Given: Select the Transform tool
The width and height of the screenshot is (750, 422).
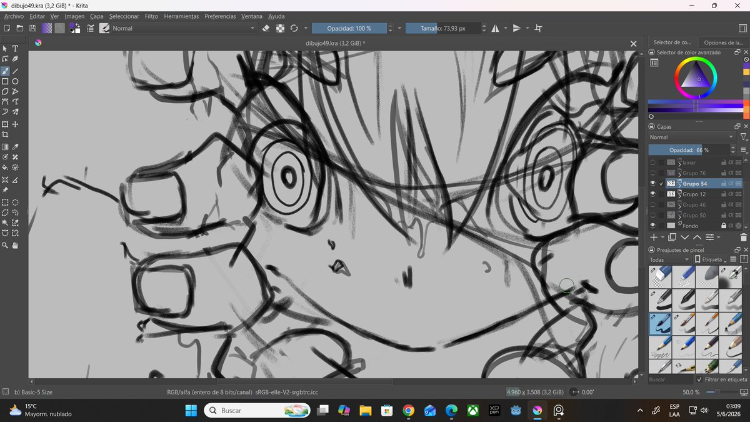Looking at the screenshot, I should (5, 124).
